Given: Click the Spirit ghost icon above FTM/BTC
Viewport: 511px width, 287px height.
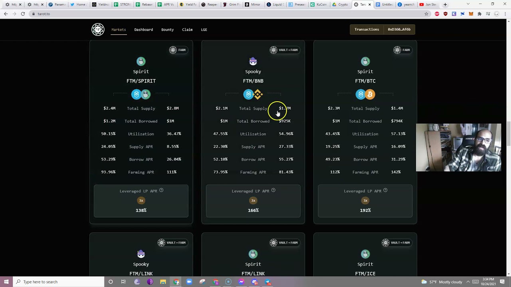Looking at the screenshot, I should point(365,61).
